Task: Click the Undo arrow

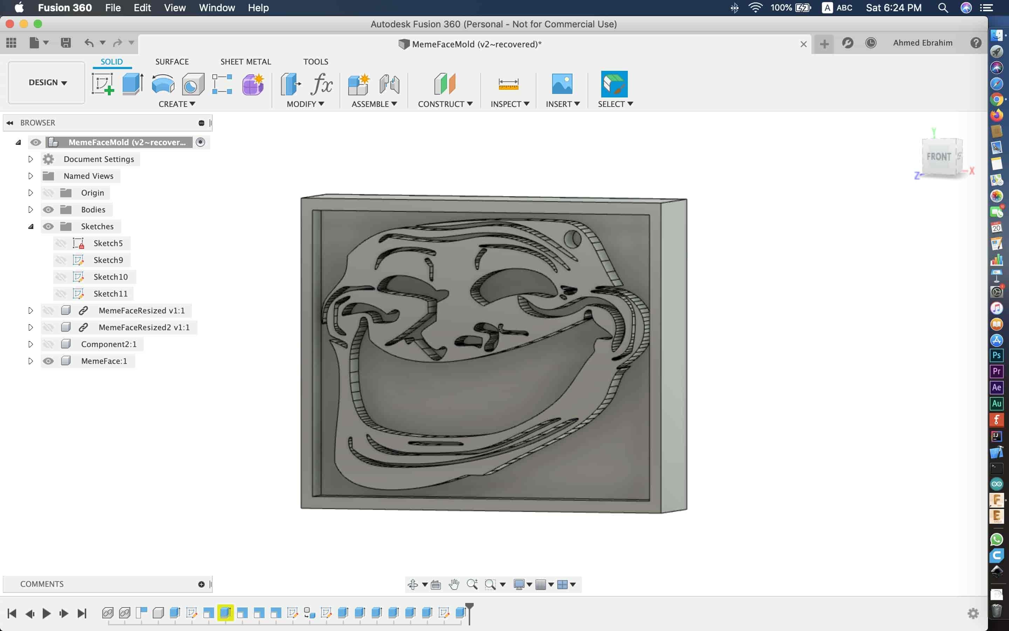Action: tap(89, 42)
